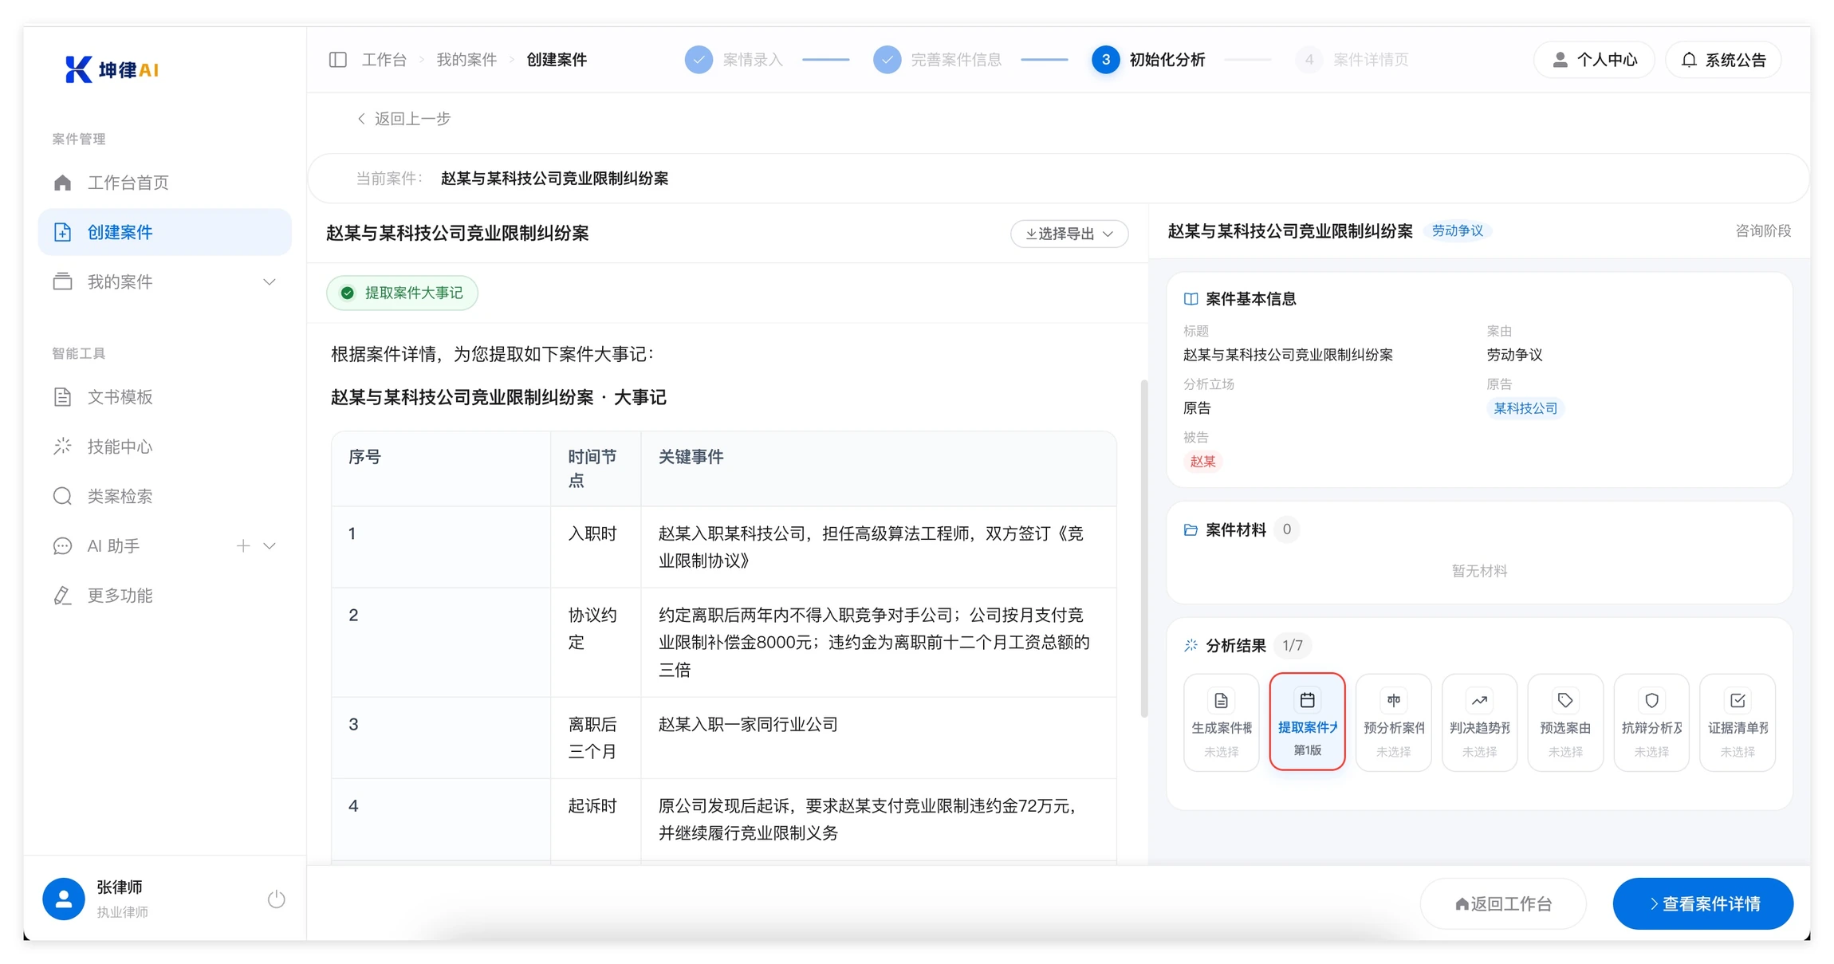Add new AI 助手 chat with plus

[243, 546]
